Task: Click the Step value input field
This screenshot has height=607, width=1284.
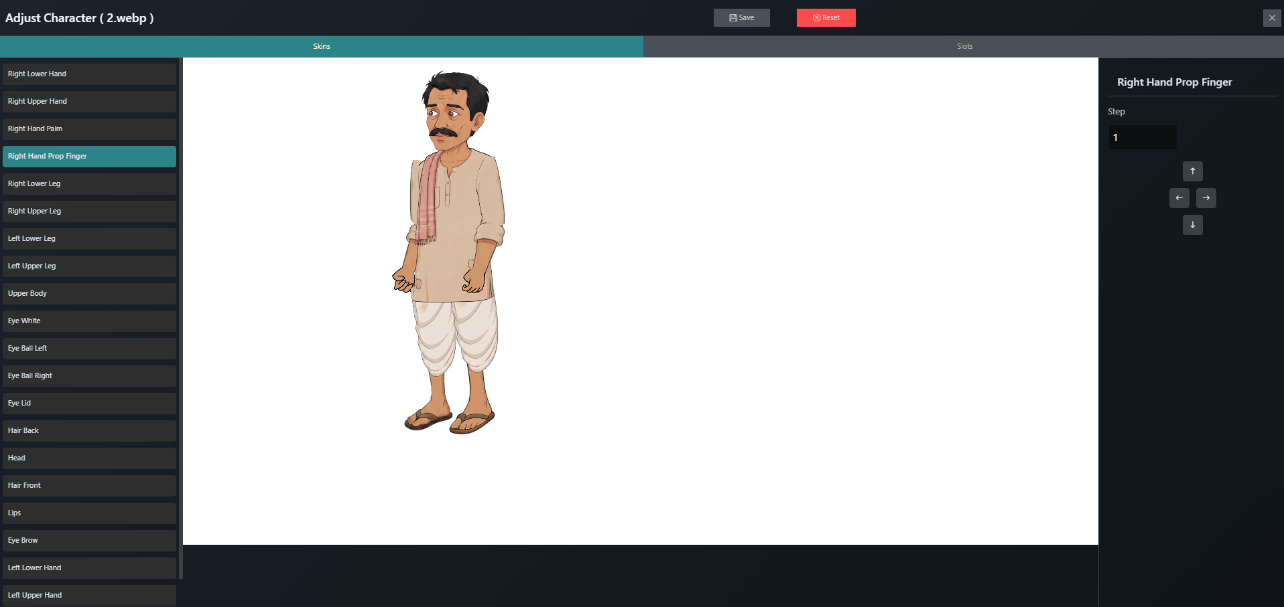Action: pos(1142,137)
